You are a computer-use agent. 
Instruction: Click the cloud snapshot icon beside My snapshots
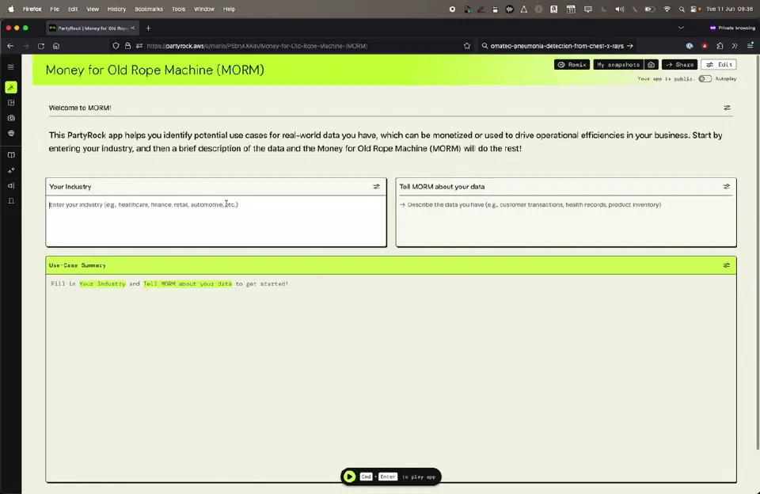[x=651, y=64]
